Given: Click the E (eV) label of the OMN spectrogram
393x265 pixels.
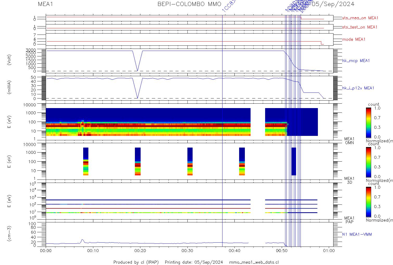Looking at the screenshot, I should click(x=9, y=122).
